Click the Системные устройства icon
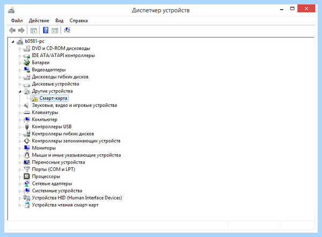The width and height of the screenshot is (322, 237). pyautogui.click(x=27, y=191)
